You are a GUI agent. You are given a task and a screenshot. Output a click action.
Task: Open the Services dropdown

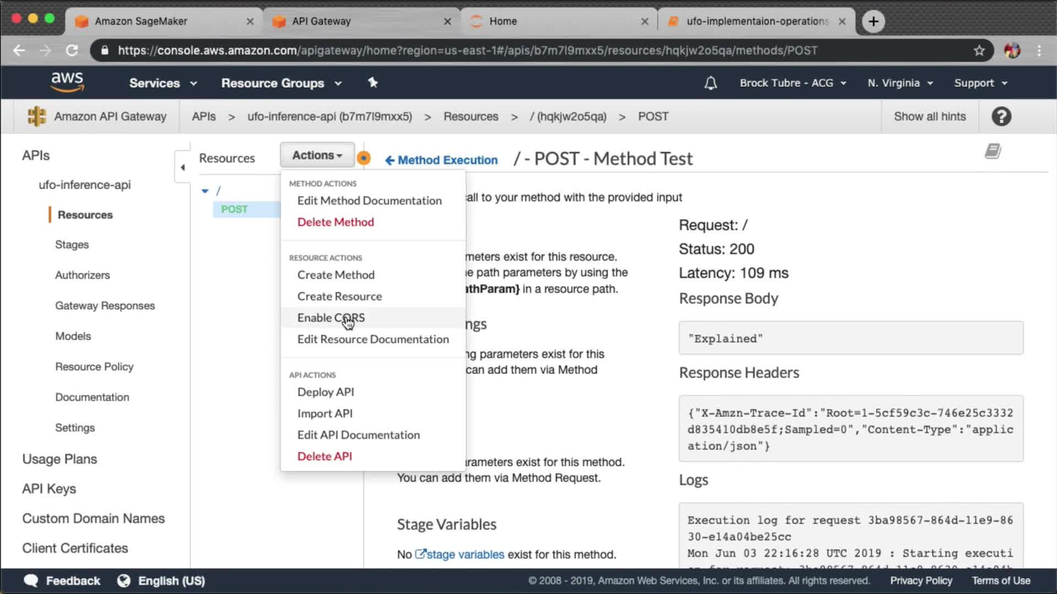coord(162,83)
